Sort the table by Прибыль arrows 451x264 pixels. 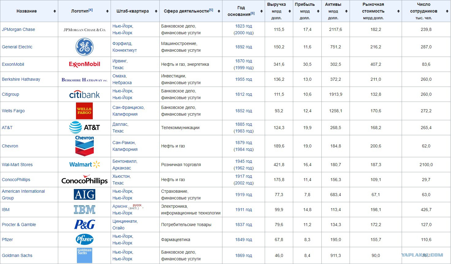click(318, 11)
